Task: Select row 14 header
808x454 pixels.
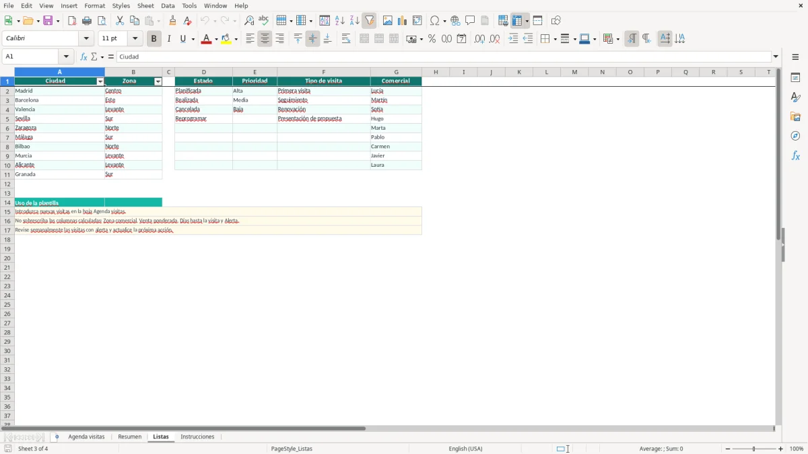Action: 7,202
